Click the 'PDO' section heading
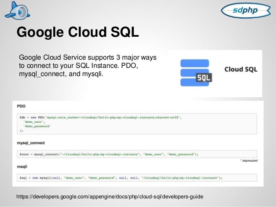 [21, 106]
